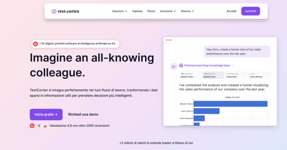This screenshot has width=287, height=150.
Task: Go to the Impresa page
Action: click(137, 11)
